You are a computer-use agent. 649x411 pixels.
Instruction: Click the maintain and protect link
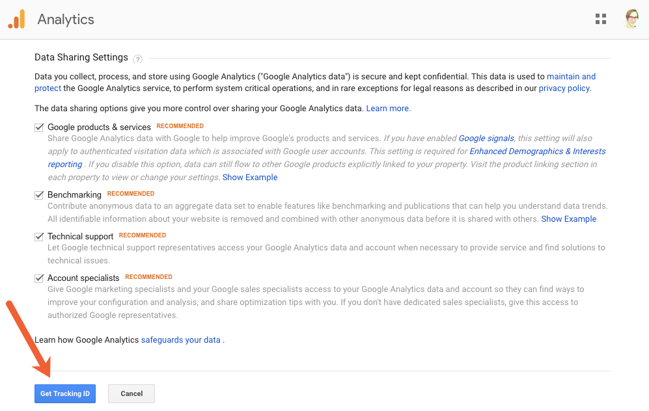click(570, 77)
